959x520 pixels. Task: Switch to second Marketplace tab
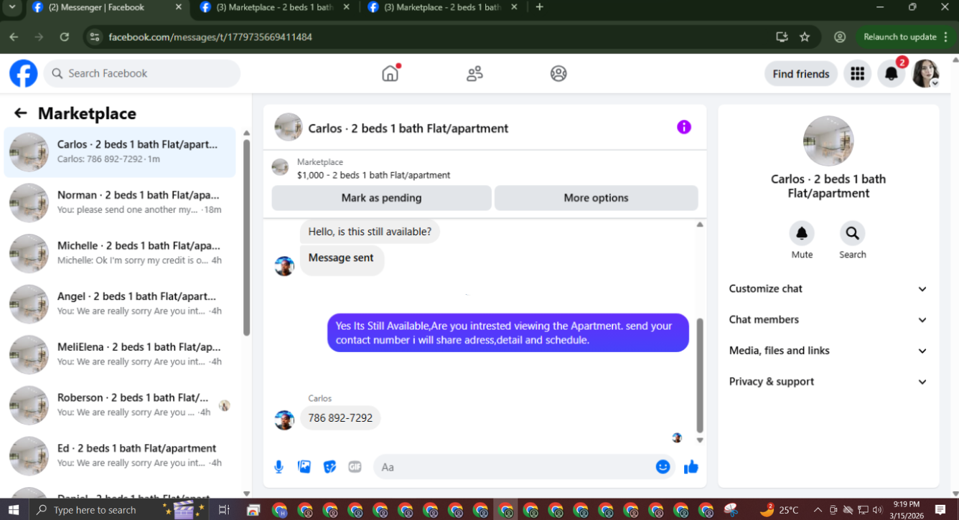(x=273, y=8)
